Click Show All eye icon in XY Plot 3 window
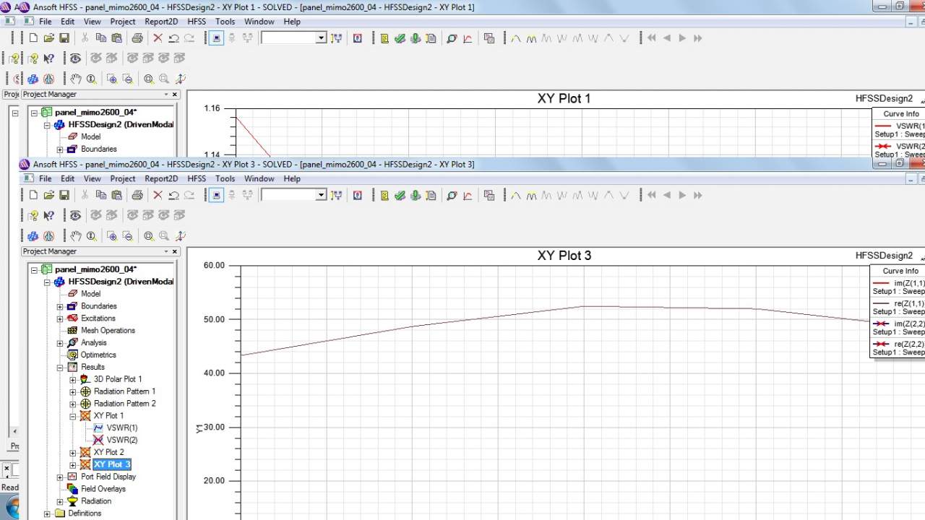This screenshot has width=925, height=520. click(75, 215)
